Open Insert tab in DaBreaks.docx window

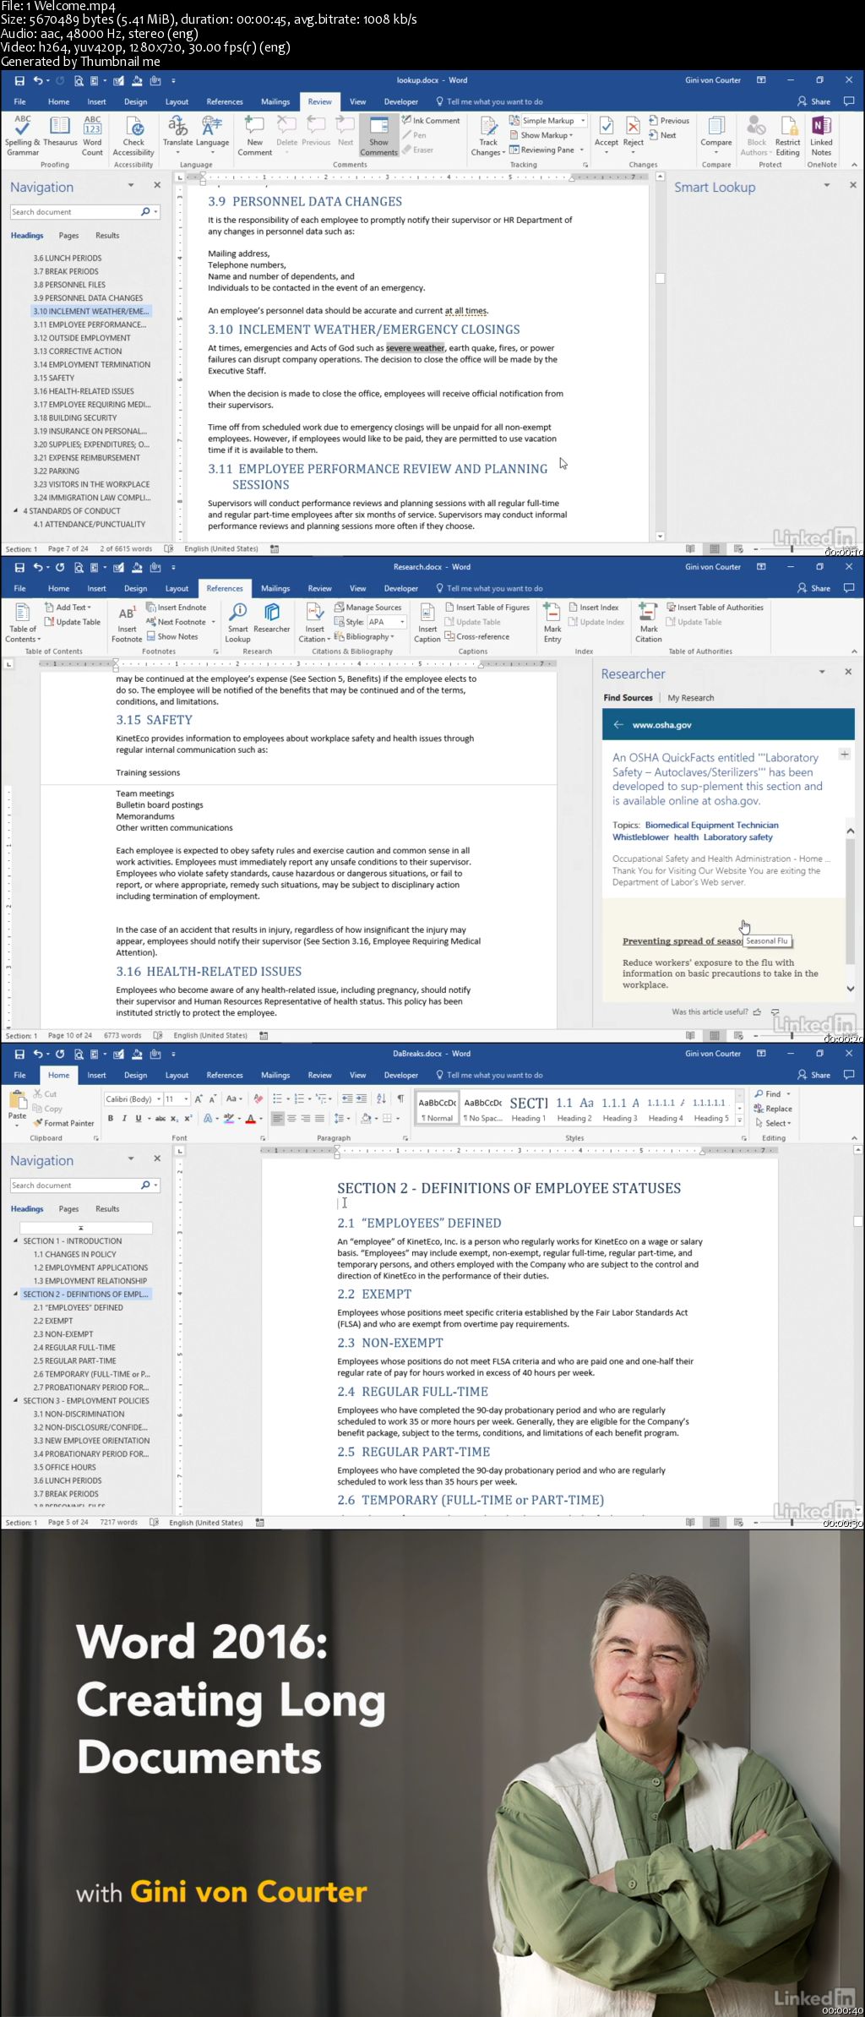[x=97, y=1075]
